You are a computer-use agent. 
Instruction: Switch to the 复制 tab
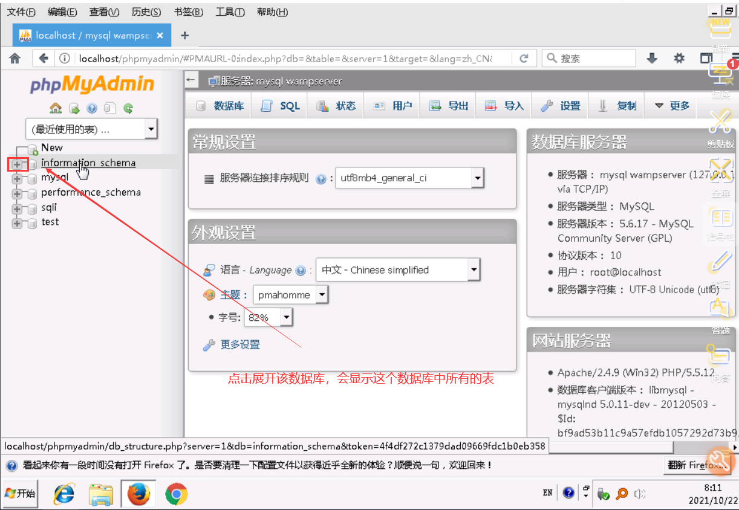tap(617, 106)
